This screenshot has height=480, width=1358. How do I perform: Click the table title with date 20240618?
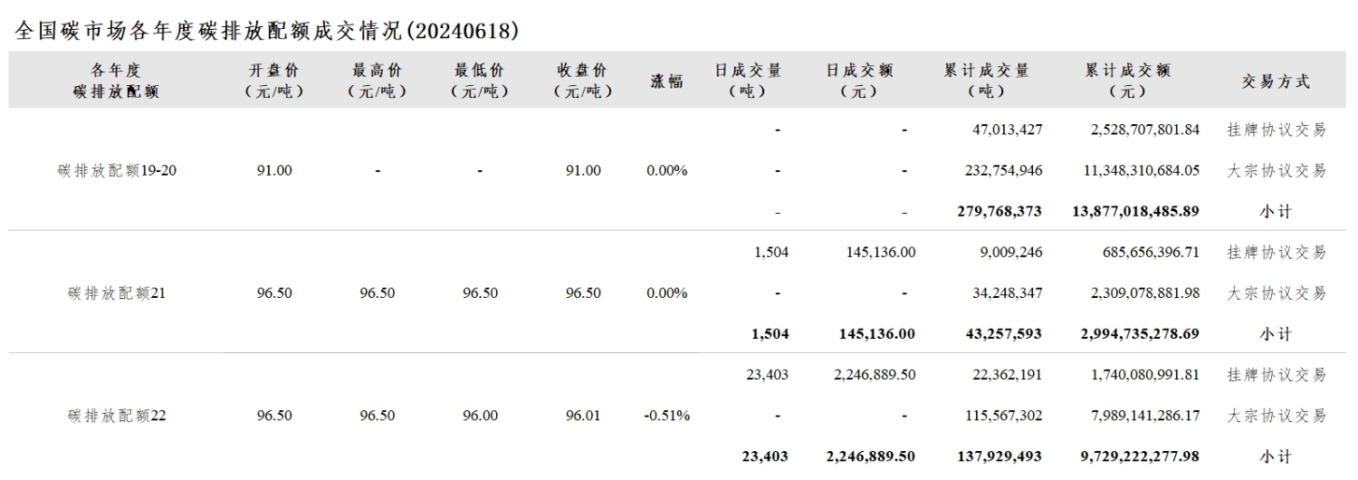click(268, 30)
